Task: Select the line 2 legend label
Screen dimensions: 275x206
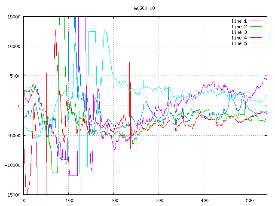Action: [239, 27]
